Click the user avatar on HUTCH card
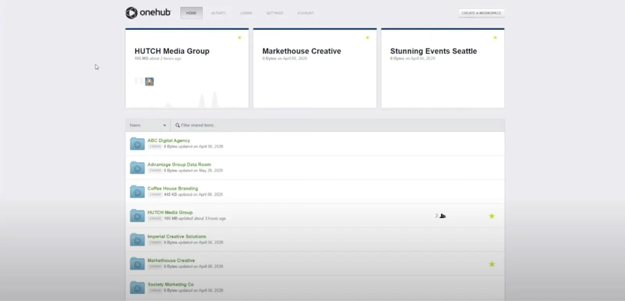625x301 pixels. pyautogui.click(x=149, y=81)
